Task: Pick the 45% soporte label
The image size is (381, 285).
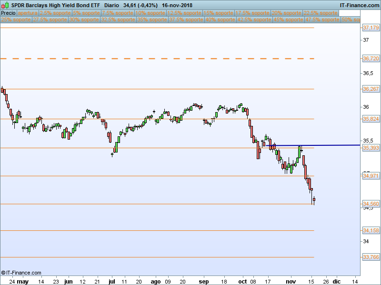Action: [288, 19]
